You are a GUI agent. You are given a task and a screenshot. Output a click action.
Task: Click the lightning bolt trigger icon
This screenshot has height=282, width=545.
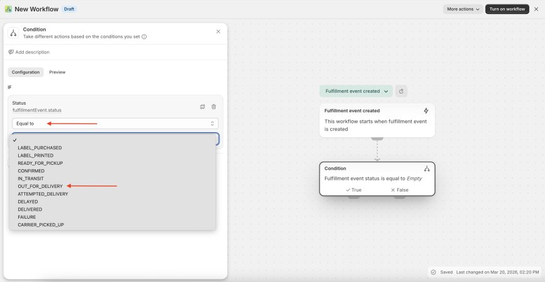[x=427, y=110]
